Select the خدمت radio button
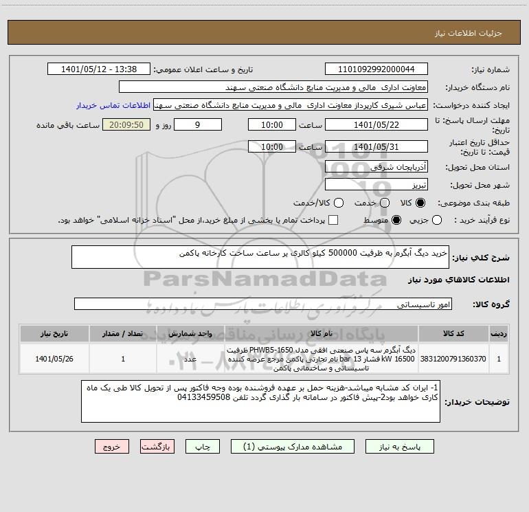Image resolution: width=529 pixels, height=512 pixels. click(385, 203)
